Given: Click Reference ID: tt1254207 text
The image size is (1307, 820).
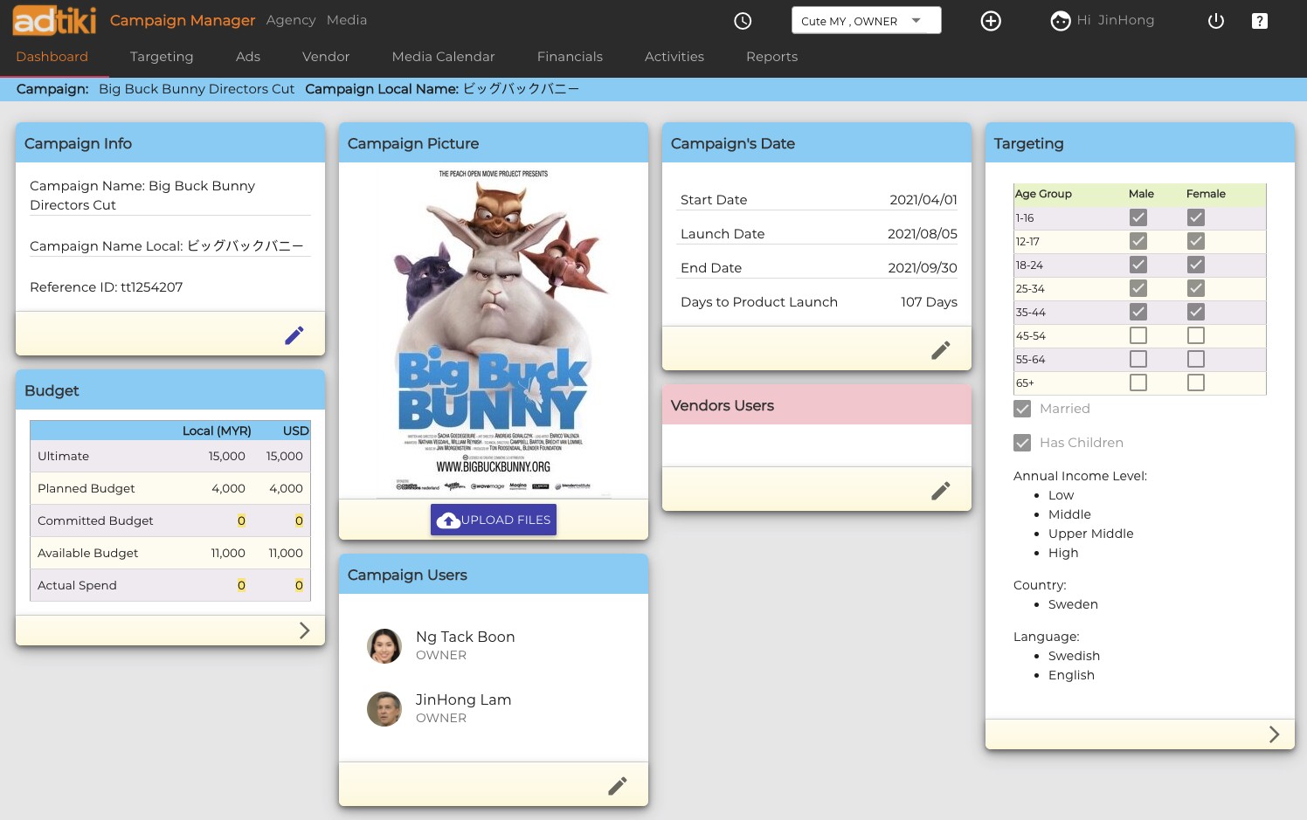Looking at the screenshot, I should click(107, 287).
